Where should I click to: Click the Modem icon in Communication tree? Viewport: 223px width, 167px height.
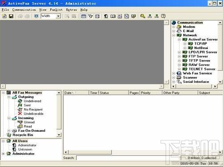click(179, 27)
